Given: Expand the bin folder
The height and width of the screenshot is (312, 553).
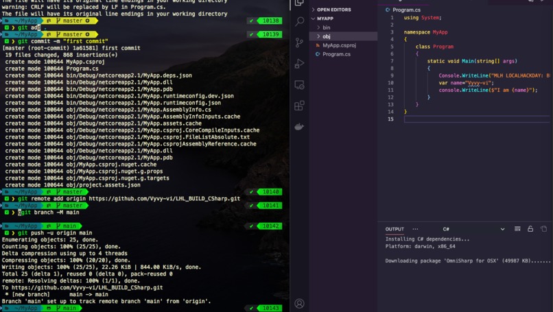Looking at the screenshot, I should click(x=343, y=27).
